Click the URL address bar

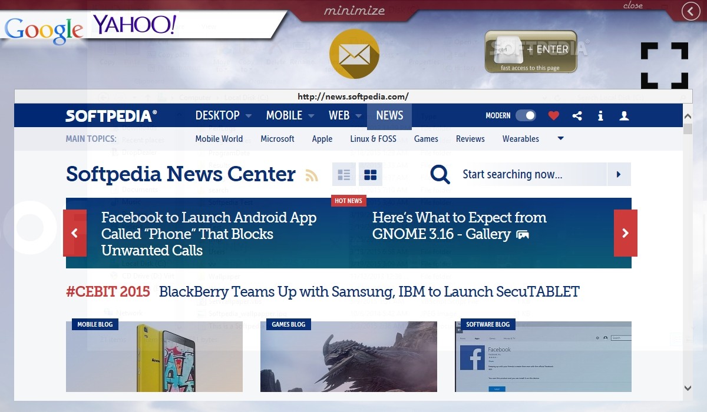pos(353,97)
